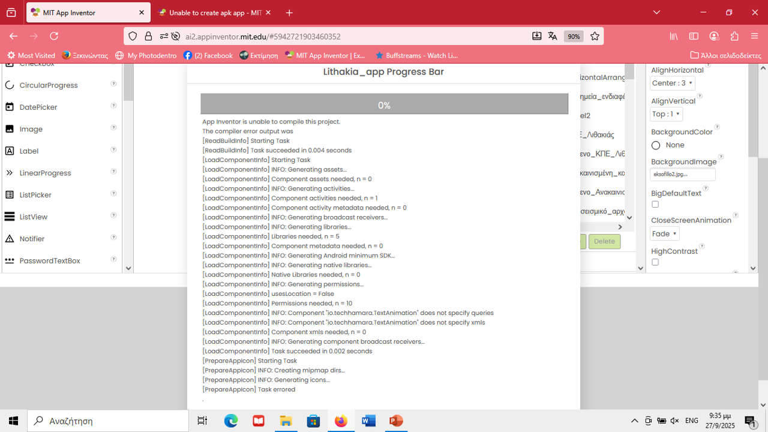The image size is (768, 432).
Task: Click the Delete button
Action: 604,241
